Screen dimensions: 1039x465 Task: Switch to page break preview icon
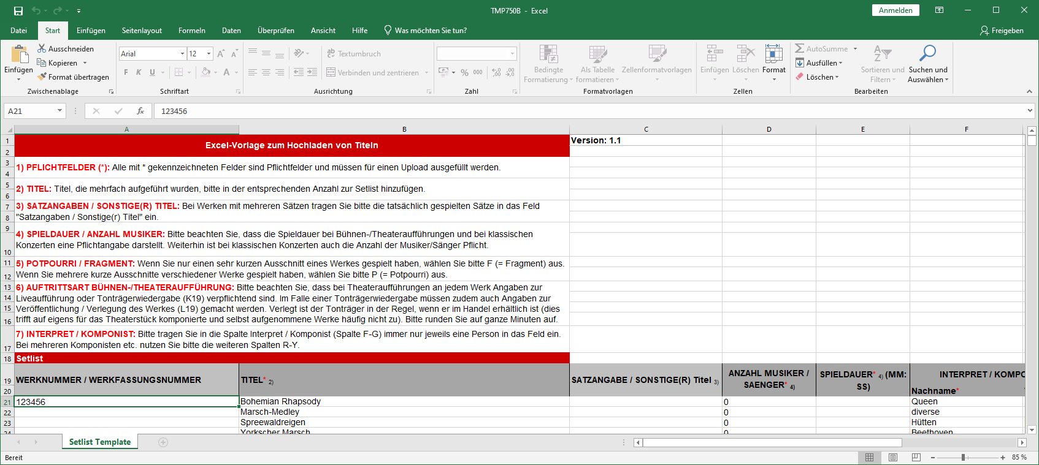tap(916, 458)
